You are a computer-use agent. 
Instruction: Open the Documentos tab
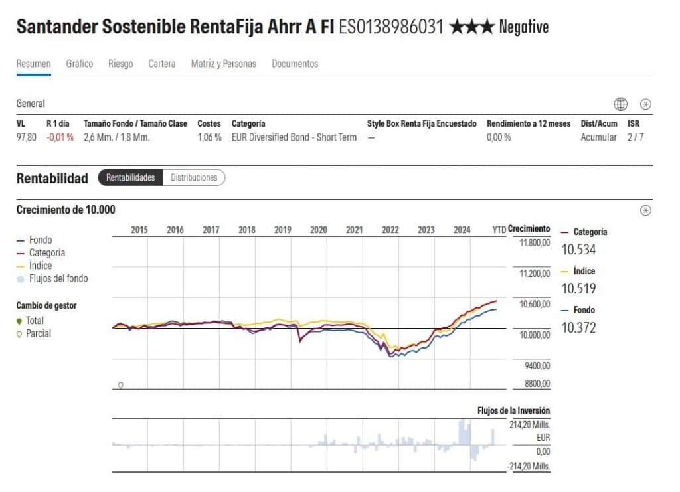click(x=295, y=64)
